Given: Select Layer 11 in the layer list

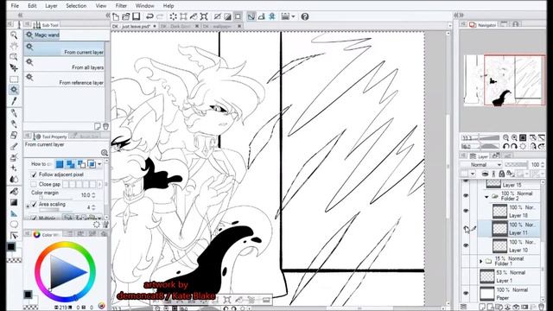Looking at the screenshot, I should 510,229.
